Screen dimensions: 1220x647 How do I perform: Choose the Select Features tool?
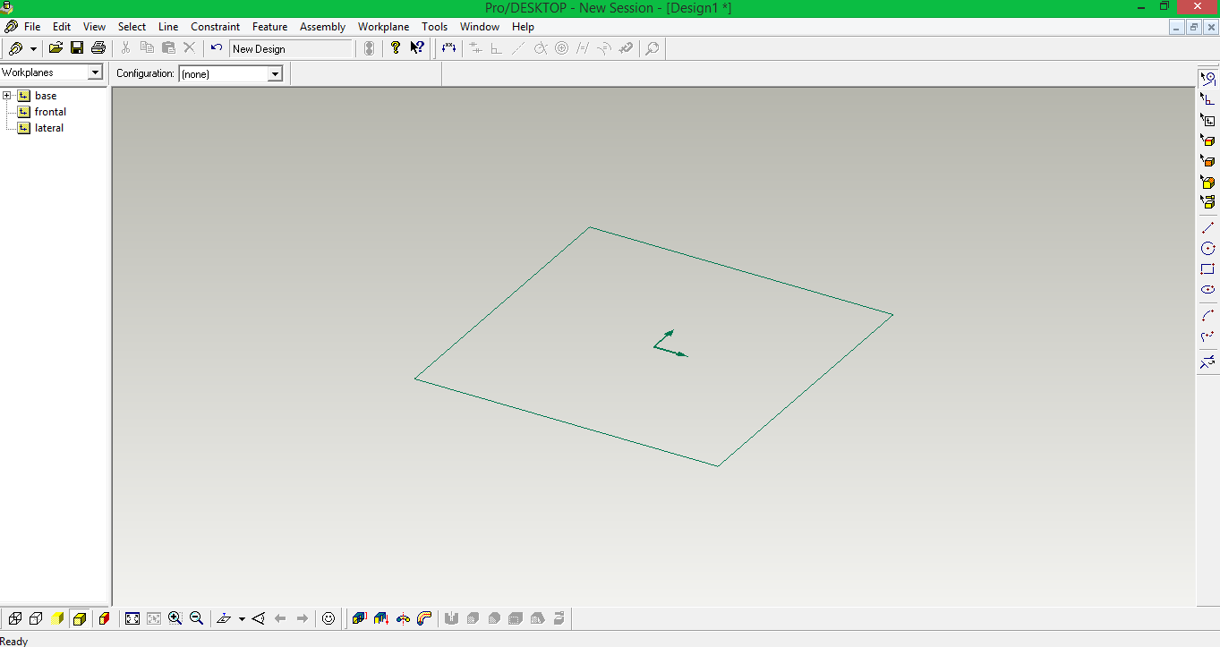point(1207,182)
